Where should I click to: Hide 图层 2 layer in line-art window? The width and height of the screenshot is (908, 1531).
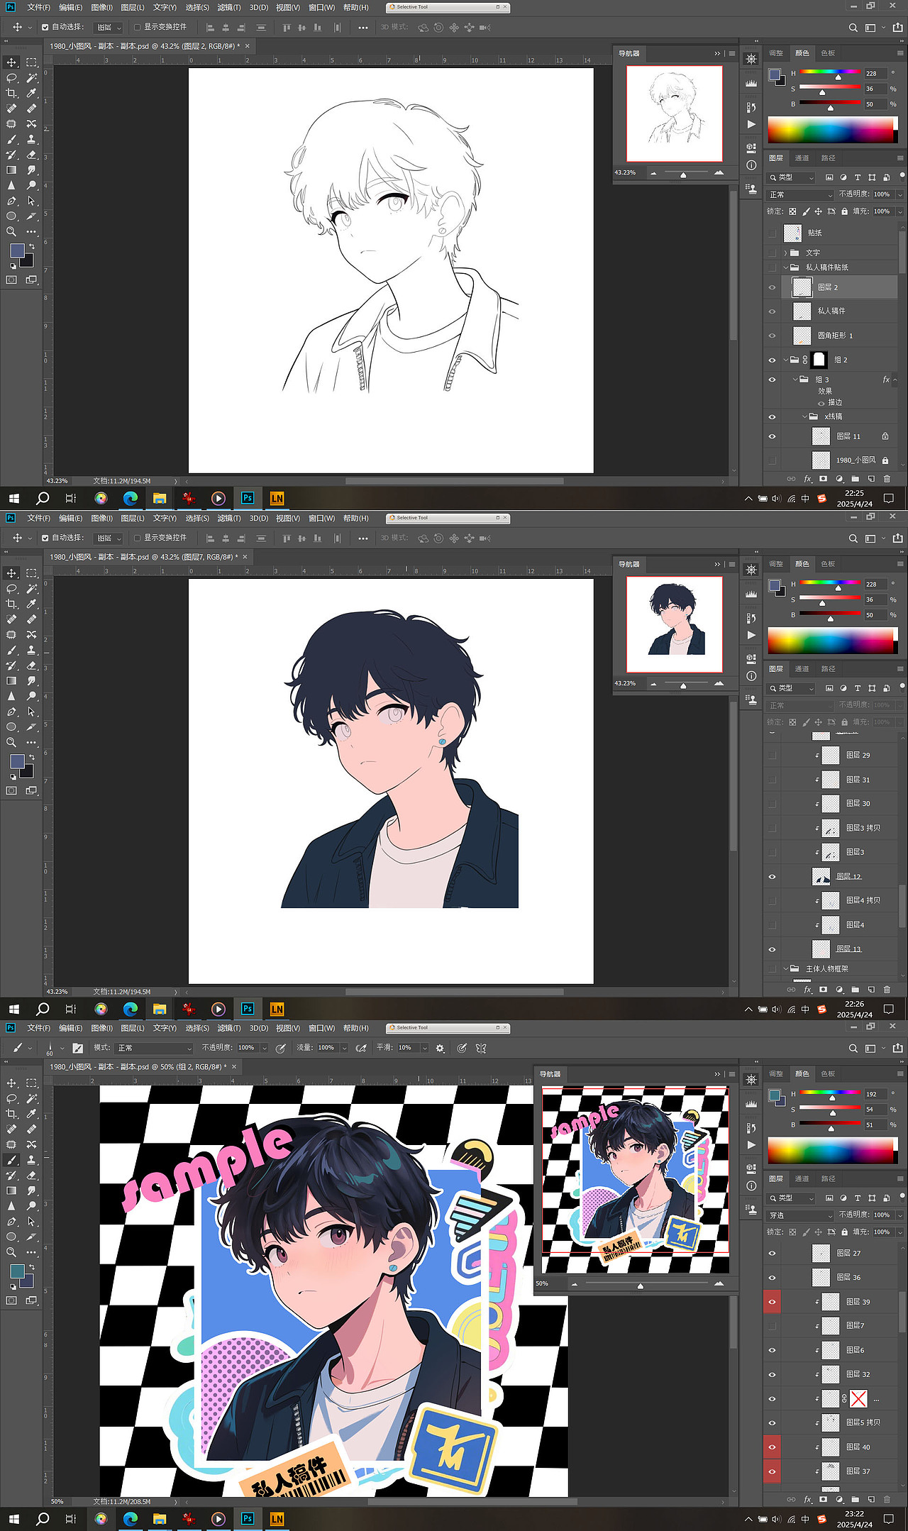pyautogui.click(x=772, y=287)
